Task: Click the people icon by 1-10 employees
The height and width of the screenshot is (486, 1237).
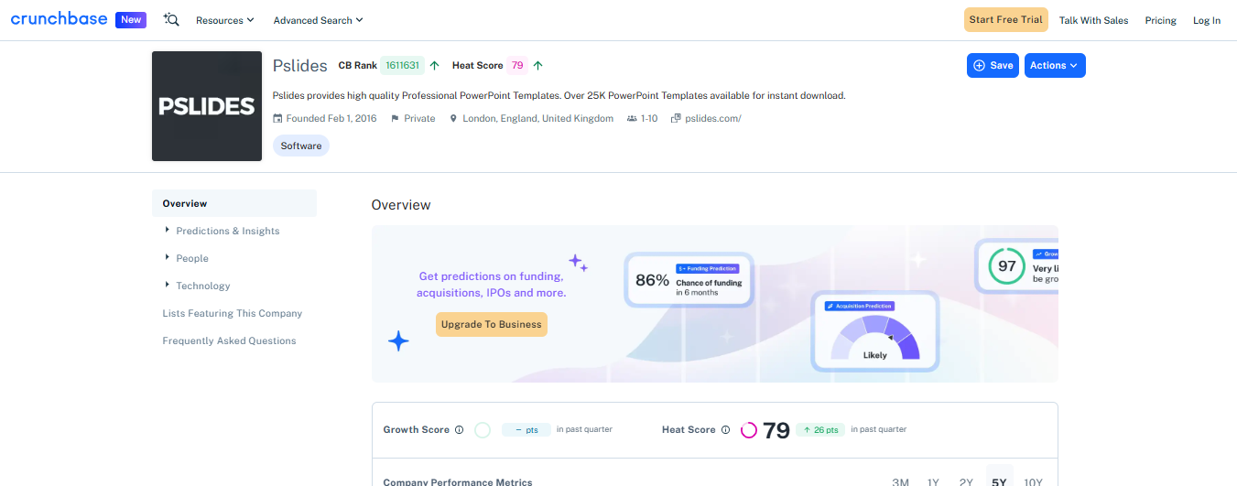Action: [x=632, y=118]
